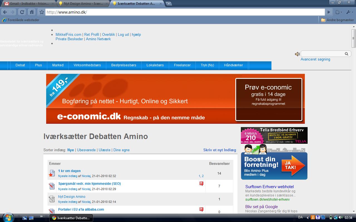Open the Home page via house icon
This screenshot has height=222, width=356.
[x=32, y=12]
